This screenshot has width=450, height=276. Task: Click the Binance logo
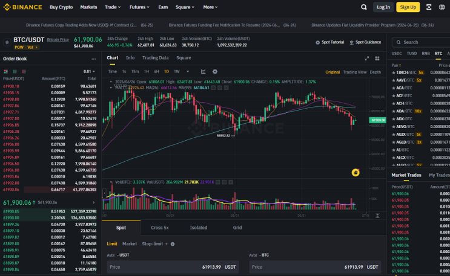point(22,7)
